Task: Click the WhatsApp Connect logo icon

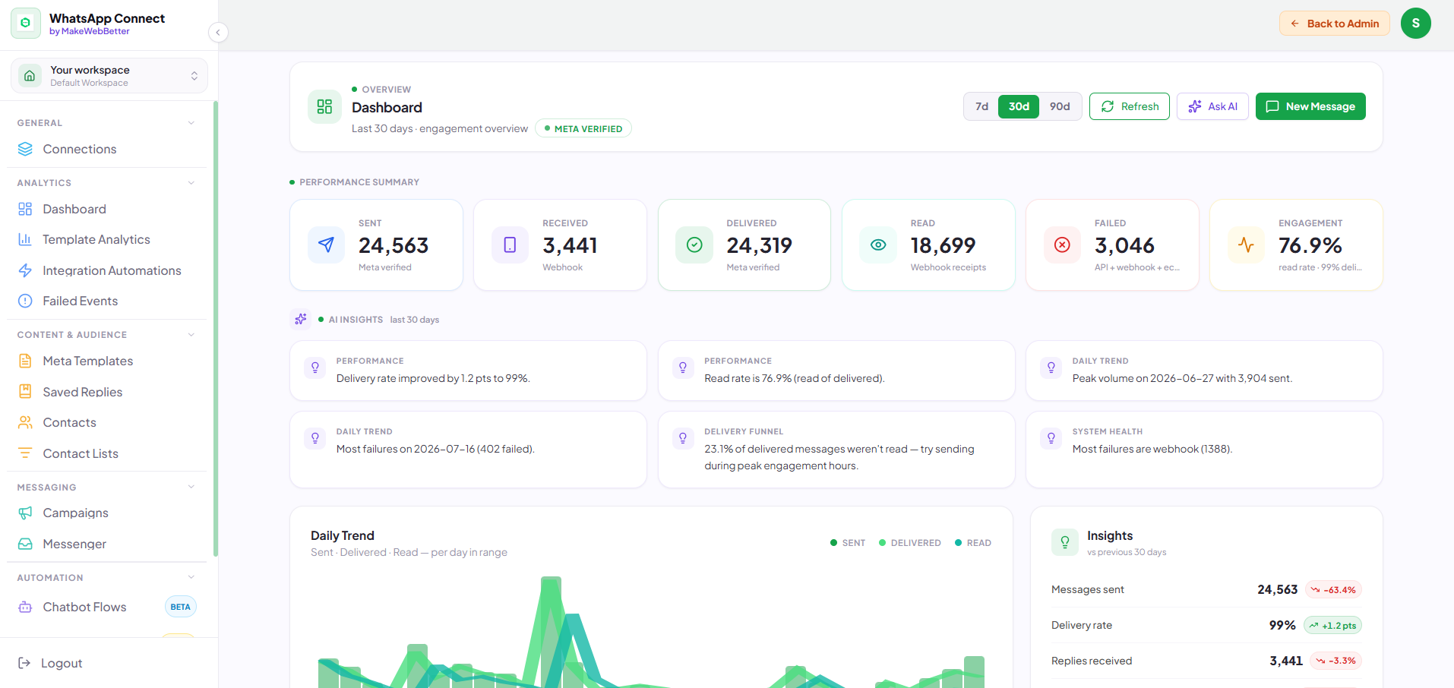Action: [x=26, y=24]
